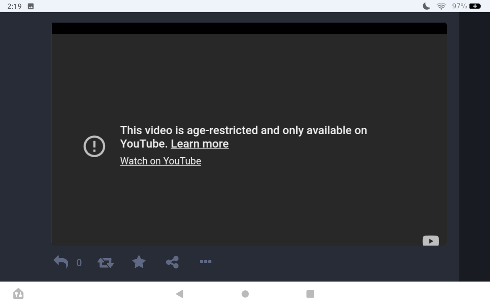Image resolution: width=490 pixels, height=306 pixels.
Task: Tap the 2:19 clock in status bar
Action: (14, 6)
